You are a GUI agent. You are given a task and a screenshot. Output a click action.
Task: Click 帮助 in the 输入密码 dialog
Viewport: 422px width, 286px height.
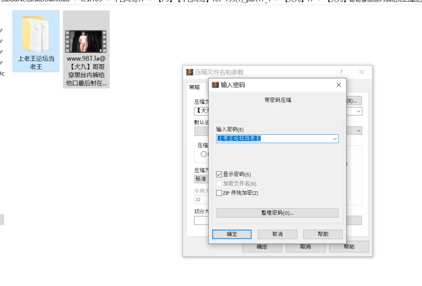pos(323,234)
